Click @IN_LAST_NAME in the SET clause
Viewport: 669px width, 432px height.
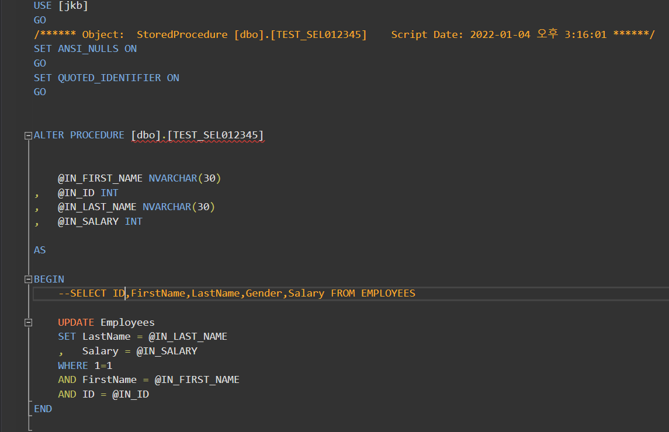188,336
